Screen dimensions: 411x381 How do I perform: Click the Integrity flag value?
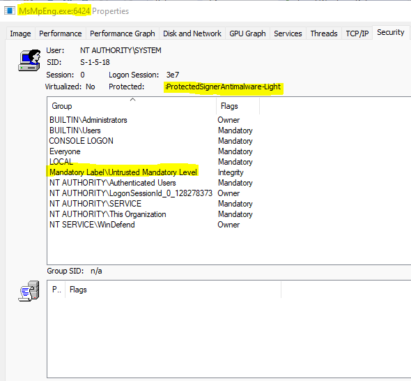click(x=231, y=172)
